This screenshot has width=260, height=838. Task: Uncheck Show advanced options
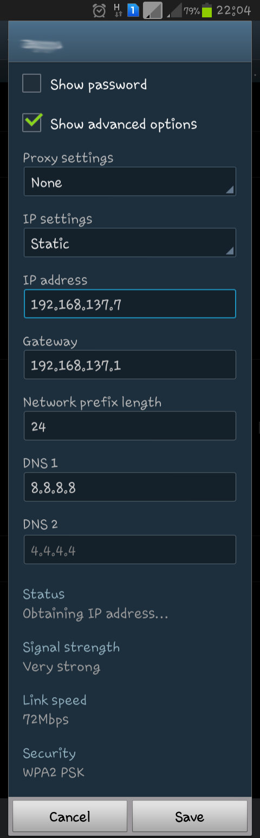click(x=32, y=123)
